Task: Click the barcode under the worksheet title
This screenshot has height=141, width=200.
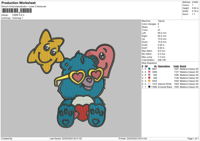Action: 16,11
